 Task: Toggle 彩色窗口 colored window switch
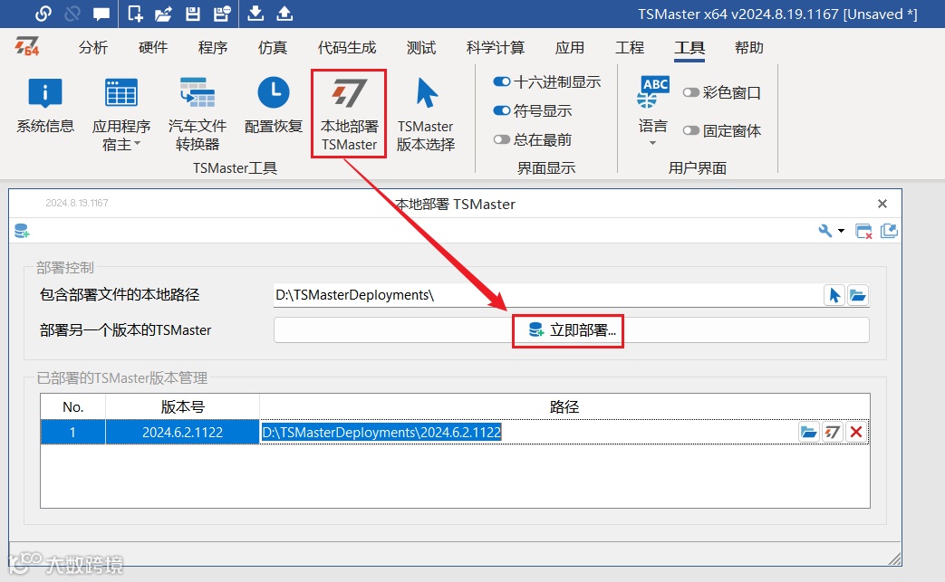[x=690, y=92]
